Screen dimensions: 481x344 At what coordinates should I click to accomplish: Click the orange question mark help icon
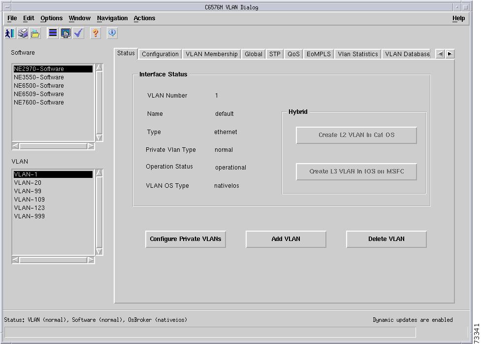(96, 33)
